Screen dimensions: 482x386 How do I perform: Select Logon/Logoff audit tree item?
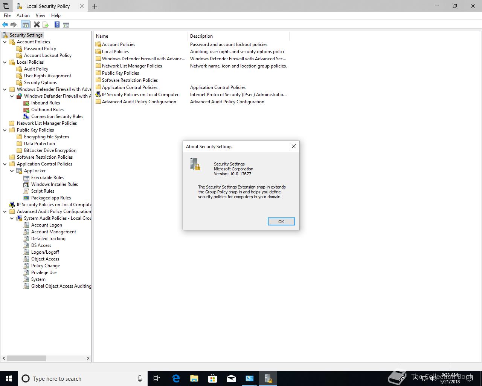point(45,252)
